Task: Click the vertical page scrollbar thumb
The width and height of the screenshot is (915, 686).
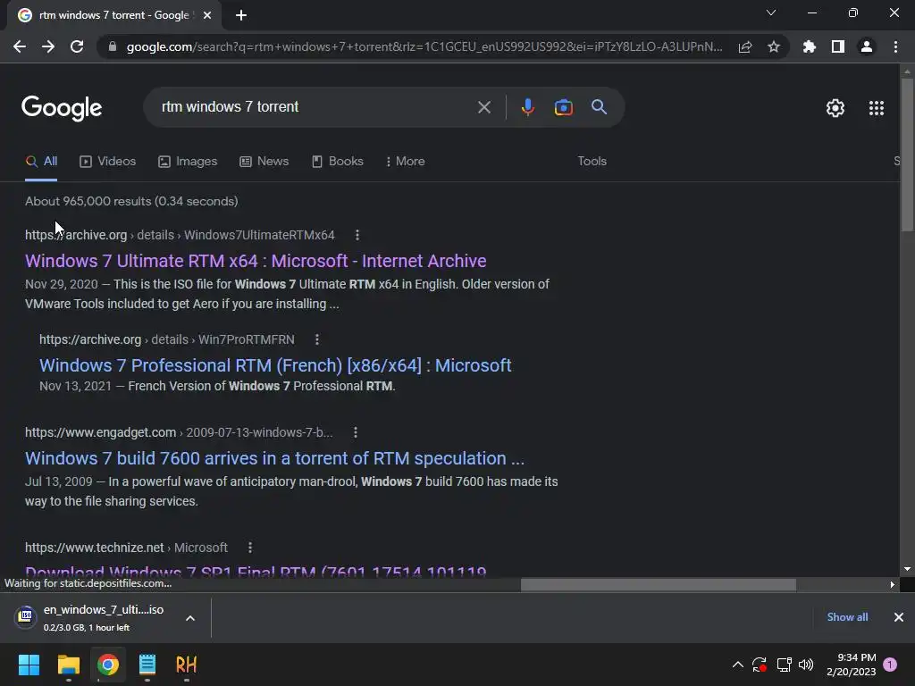Action: coord(907,155)
